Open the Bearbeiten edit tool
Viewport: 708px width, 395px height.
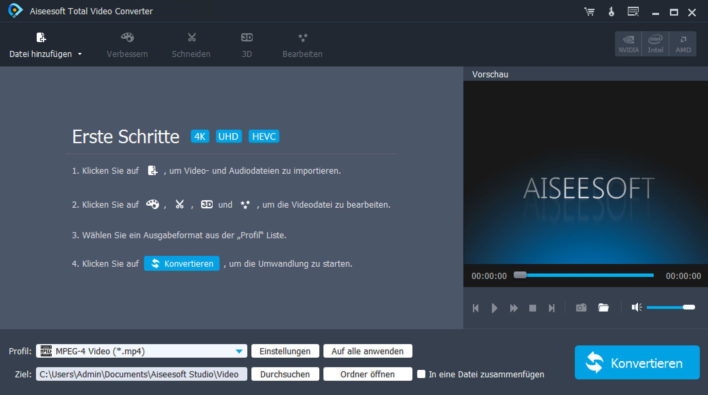pyautogui.click(x=302, y=45)
